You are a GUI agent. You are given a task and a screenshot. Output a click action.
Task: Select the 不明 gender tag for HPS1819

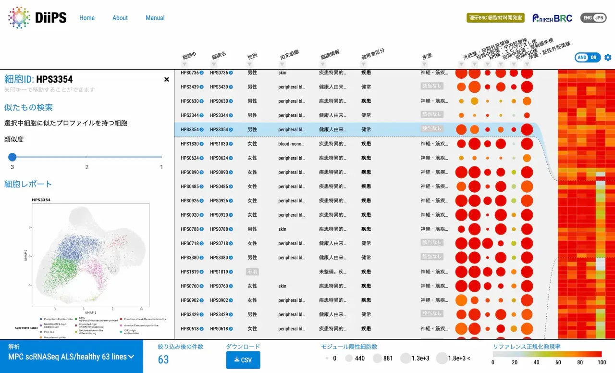tap(252, 272)
